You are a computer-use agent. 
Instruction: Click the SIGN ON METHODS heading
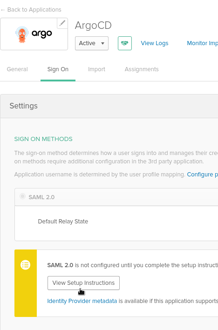43,139
